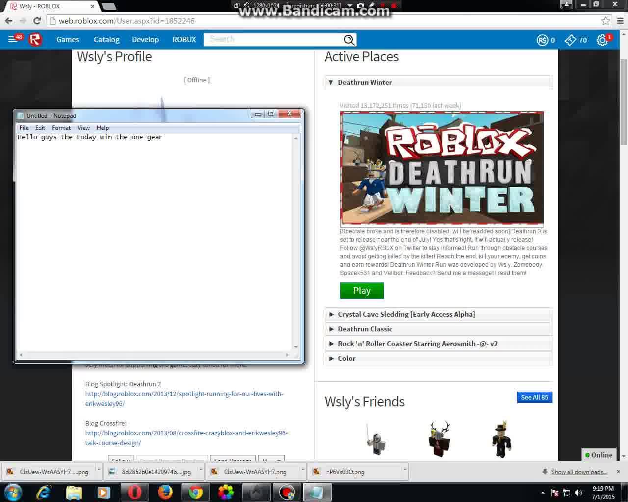Click Notepad's vertical scrollbar

click(296, 242)
